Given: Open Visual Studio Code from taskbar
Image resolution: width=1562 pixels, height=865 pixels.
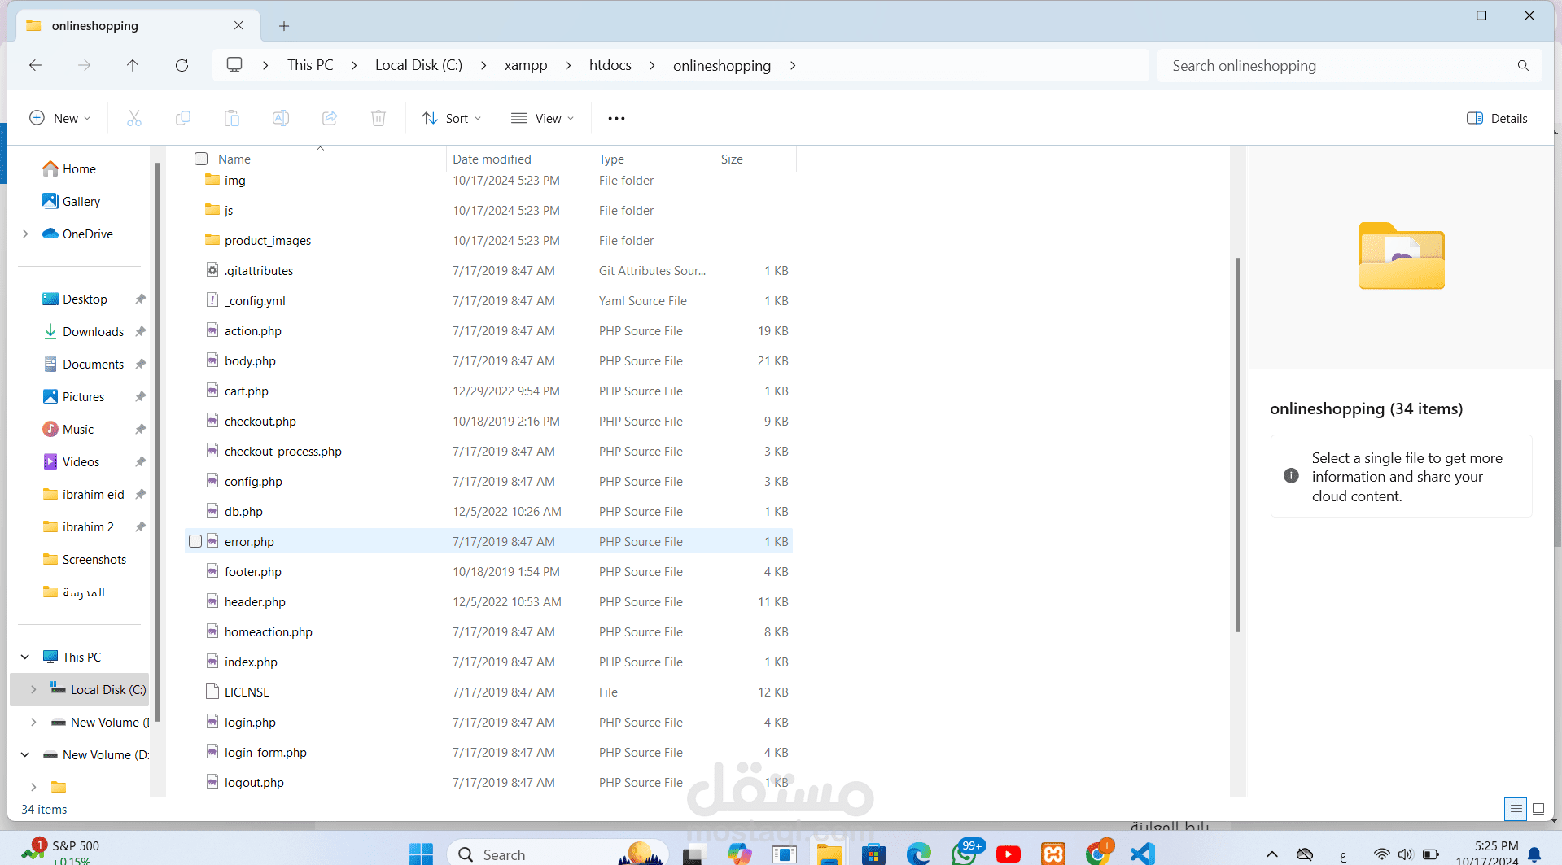Looking at the screenshot, I should click(x=1142, y=853).
